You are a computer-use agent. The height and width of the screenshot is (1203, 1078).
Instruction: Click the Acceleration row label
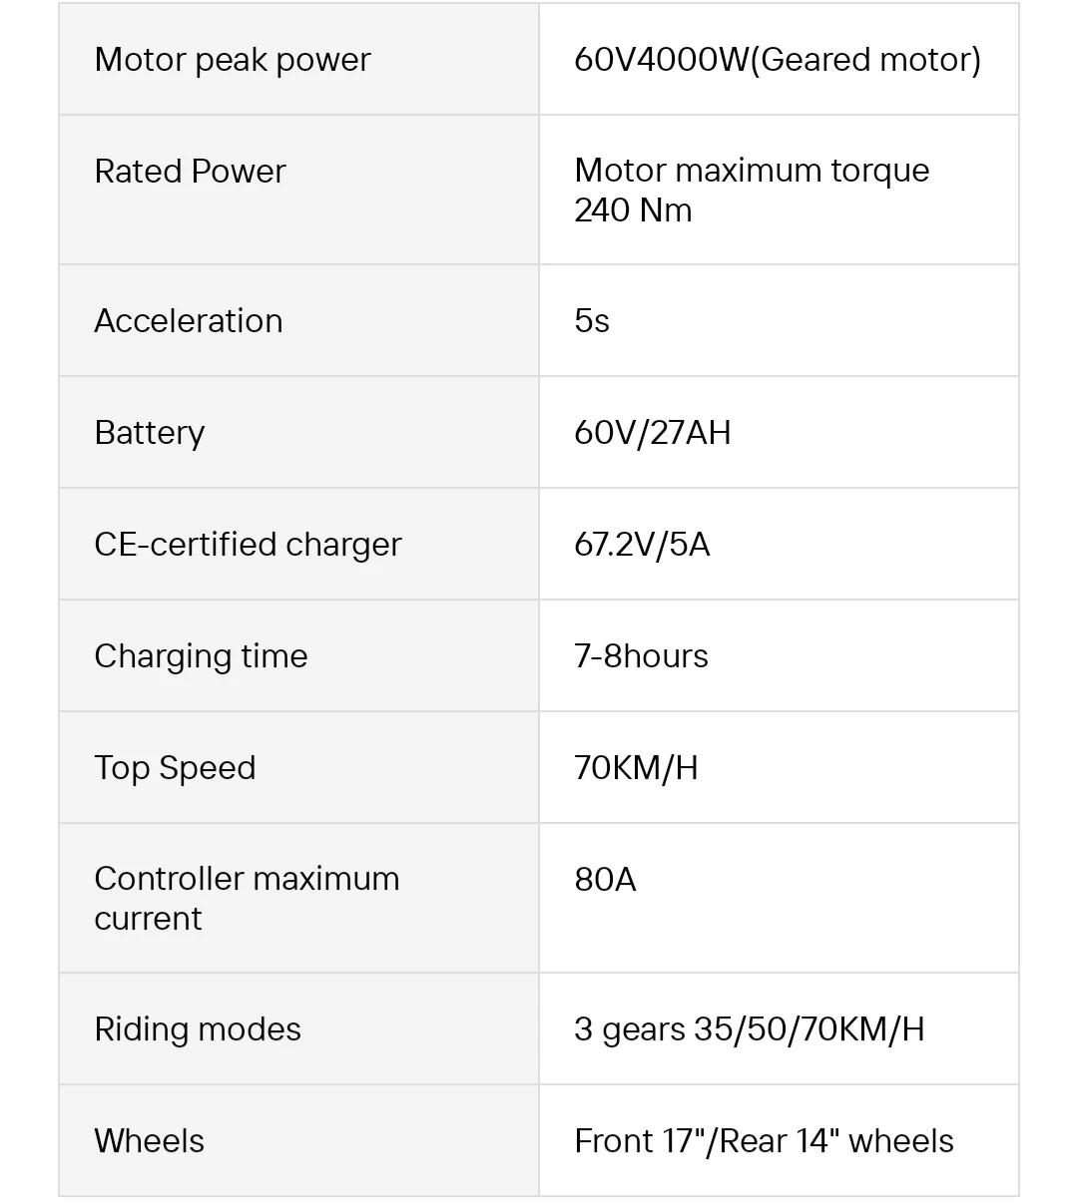point(189,321)
